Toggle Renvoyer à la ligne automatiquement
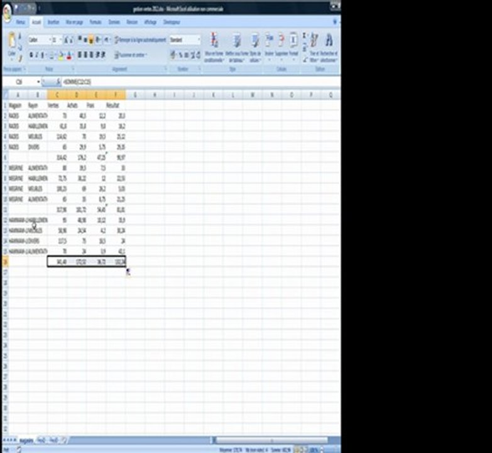 click(140, 40)
